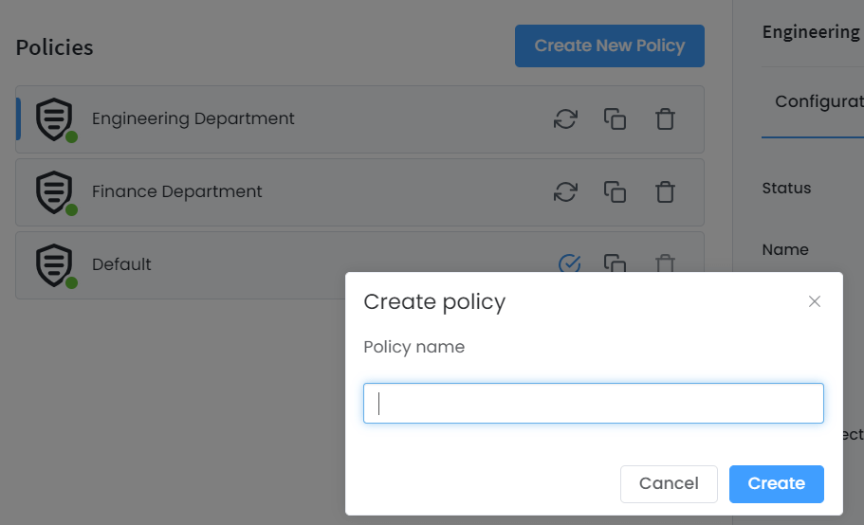Click the Finance Department shield icon
The height and width of the screenshot is (525, 864).
click(54, 191)
